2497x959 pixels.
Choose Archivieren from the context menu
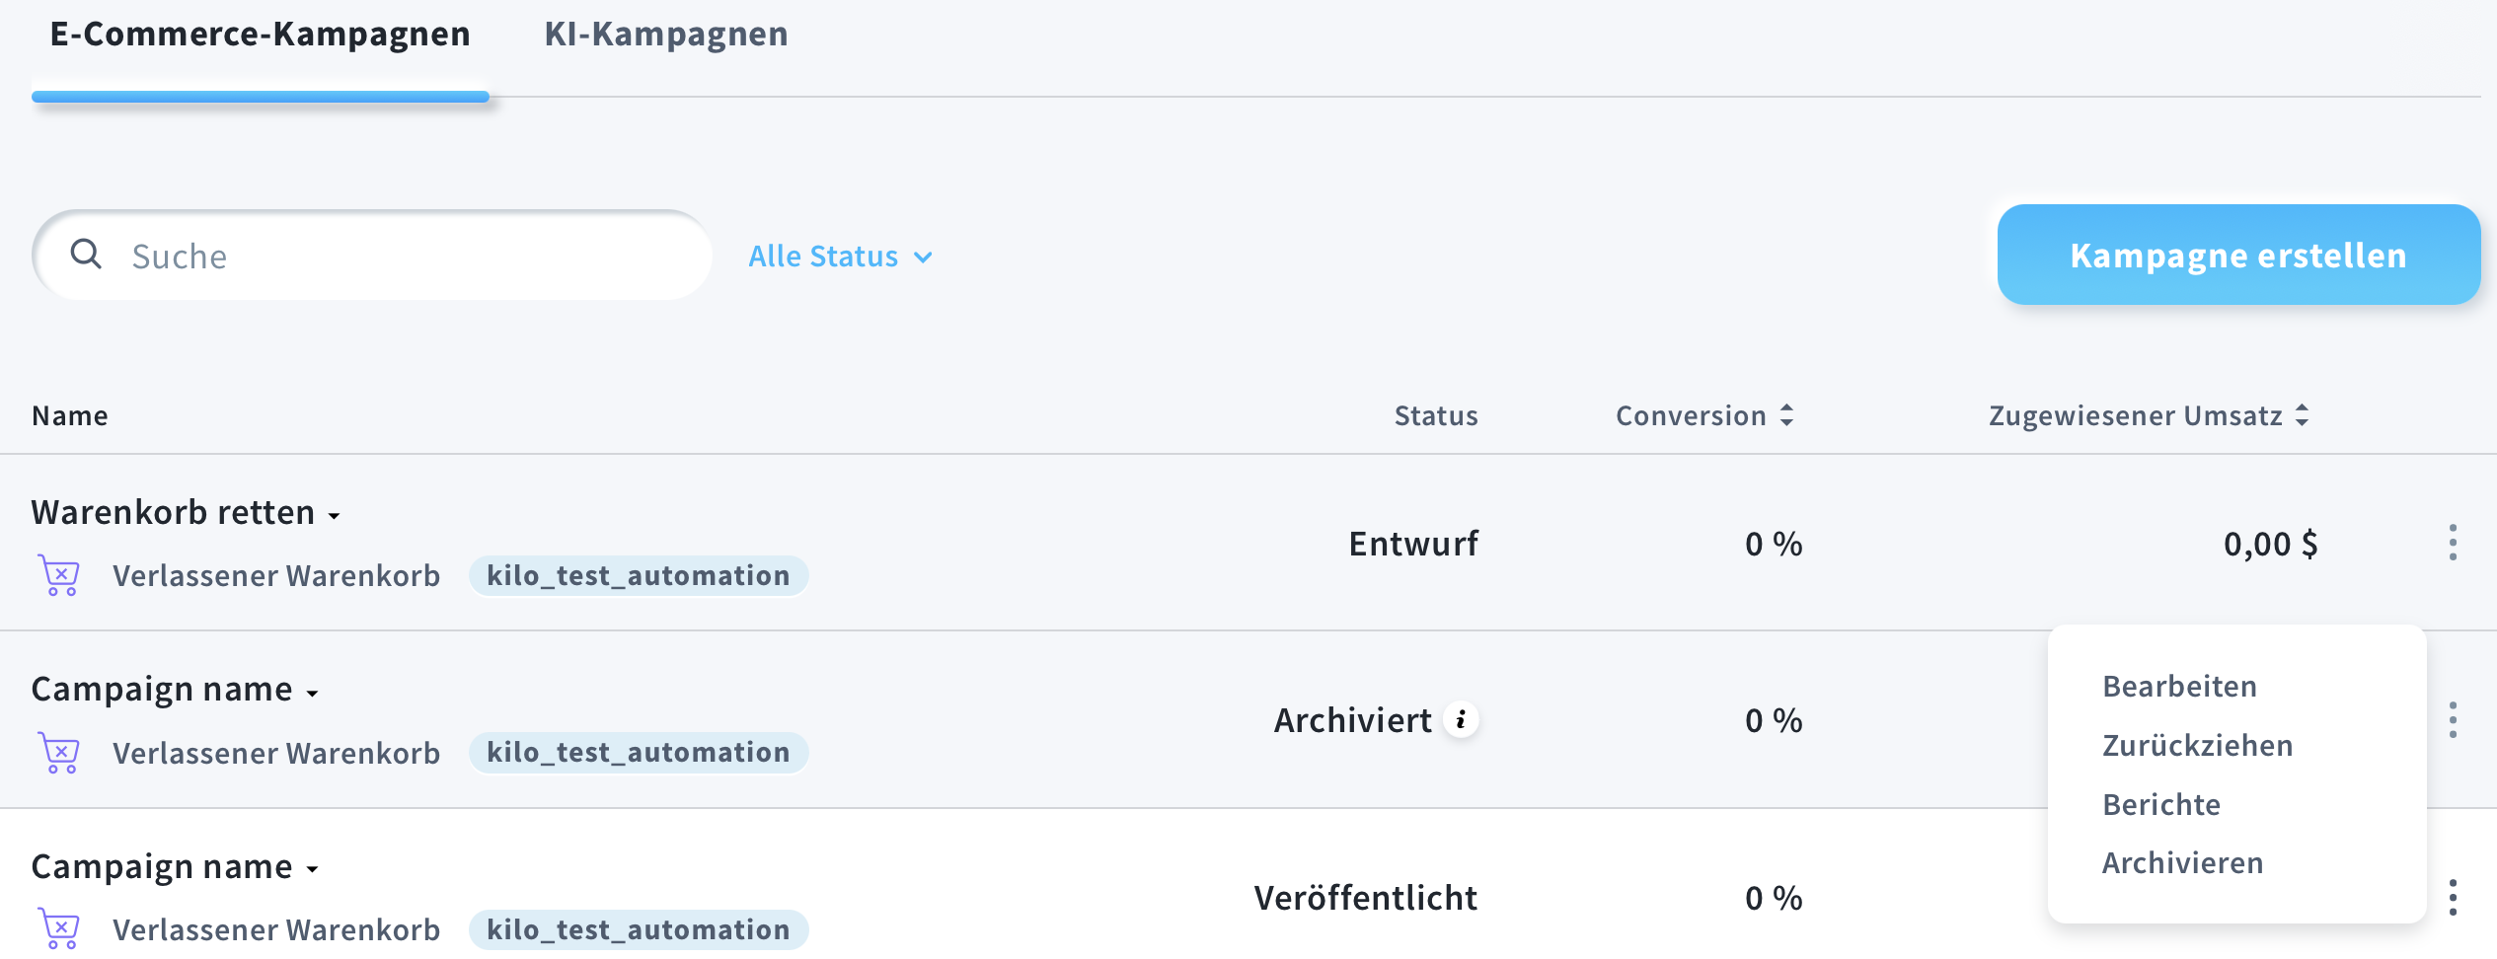pyautogui.click(x=2182, y=863)
